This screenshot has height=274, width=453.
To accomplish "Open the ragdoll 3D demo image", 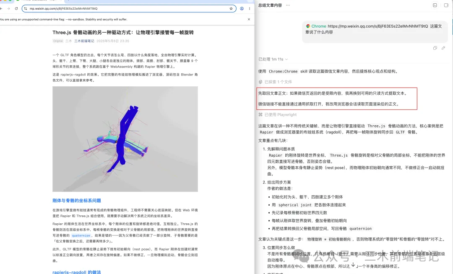I will tap(125, 139).
